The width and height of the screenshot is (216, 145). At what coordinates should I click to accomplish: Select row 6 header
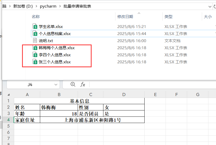(x=8, y=132)
